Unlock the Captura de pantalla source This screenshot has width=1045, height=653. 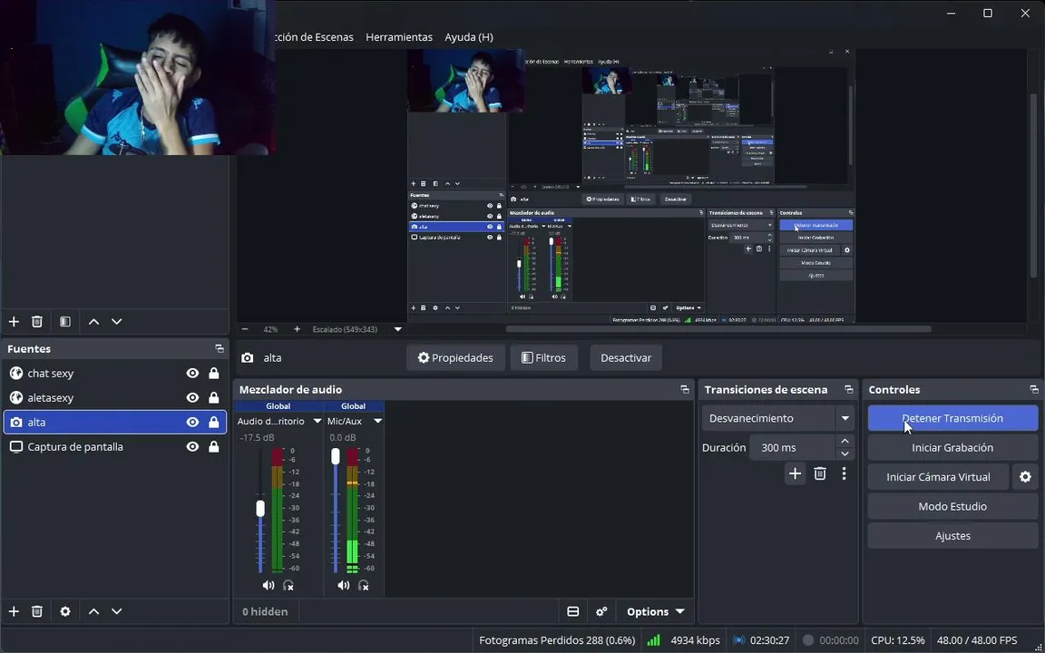[x=214, y=446]
